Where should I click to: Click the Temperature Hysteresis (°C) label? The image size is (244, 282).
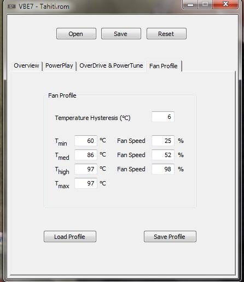tap(92, 118)
